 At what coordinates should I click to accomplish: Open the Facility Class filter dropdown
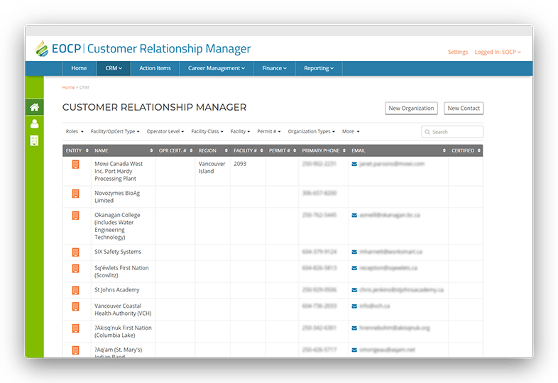coord(207,132)
